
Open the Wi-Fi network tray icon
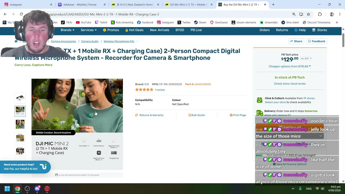317,189
